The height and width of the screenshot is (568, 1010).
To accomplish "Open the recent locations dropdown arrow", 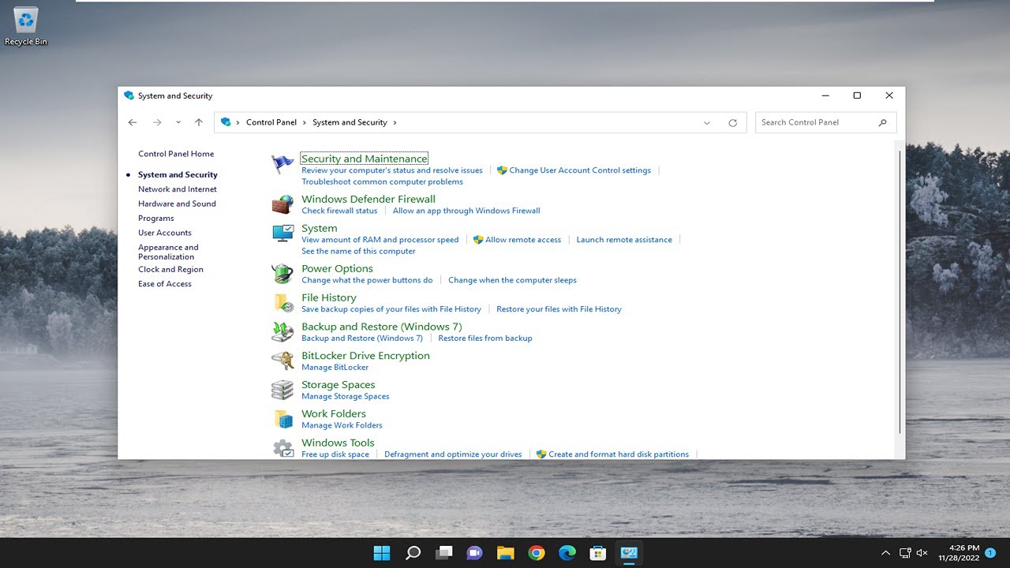I will pyautogui.click(x=178, y=122).
